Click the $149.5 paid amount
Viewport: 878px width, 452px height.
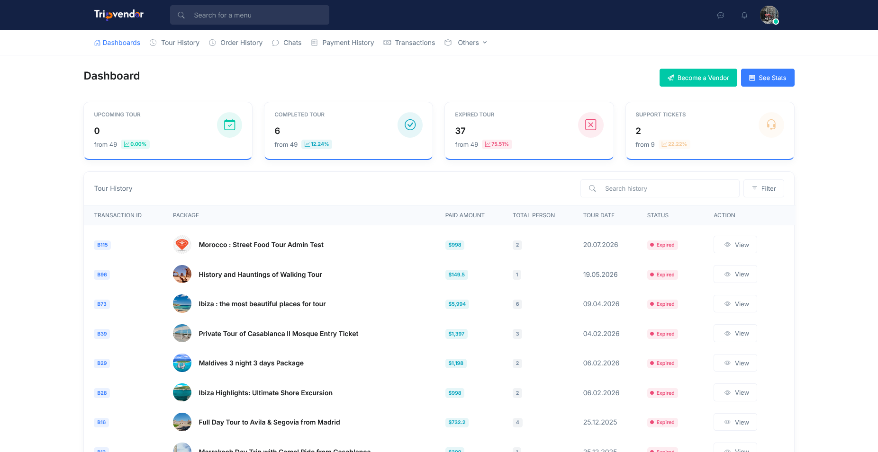[x=457, y=275]
